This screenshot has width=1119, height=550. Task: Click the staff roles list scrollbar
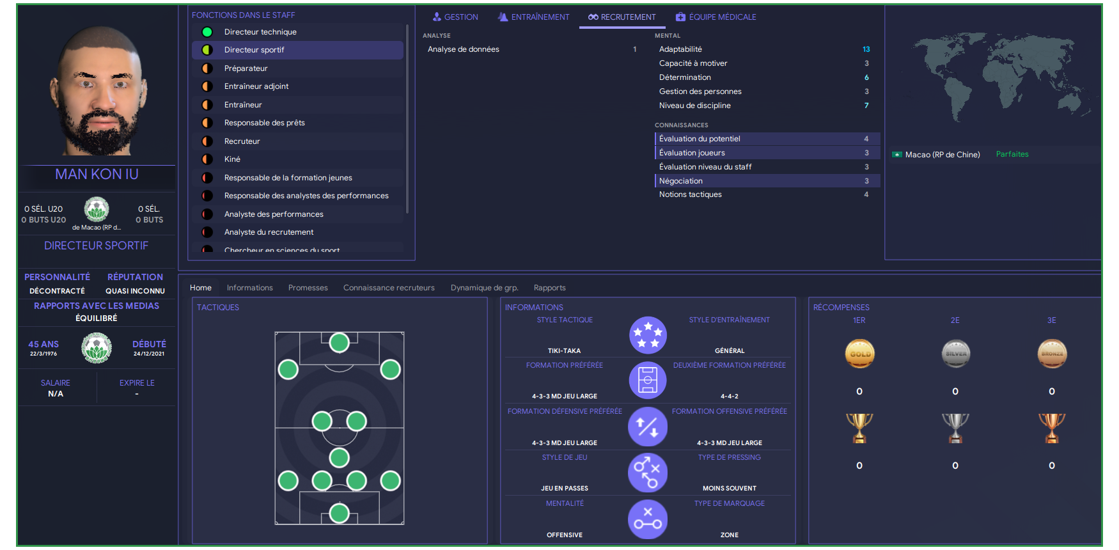pos(407,118)
